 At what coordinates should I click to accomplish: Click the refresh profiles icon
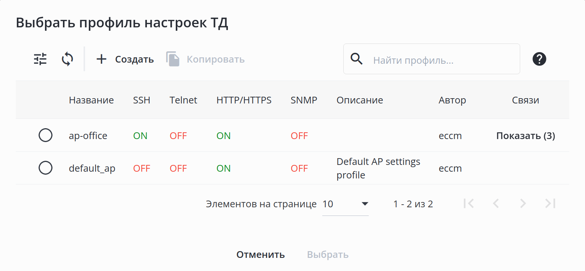(x=67, y=59)
